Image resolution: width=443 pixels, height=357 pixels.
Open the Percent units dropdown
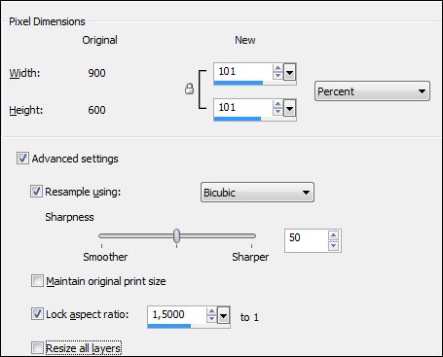tap(372, 91)
